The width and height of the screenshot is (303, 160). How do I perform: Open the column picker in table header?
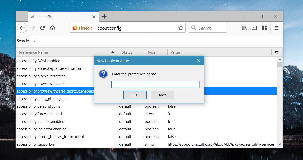277,52
